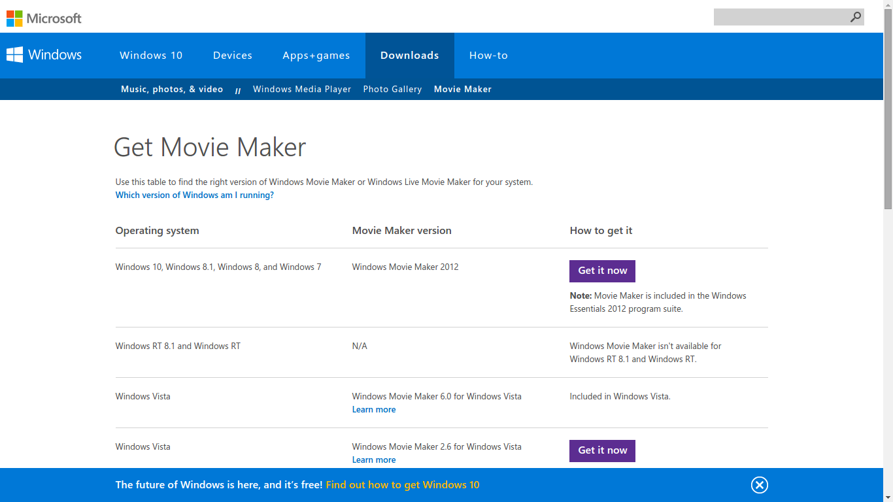
Task: Click the Windows logo in blue bar
Action: point(44,55)
